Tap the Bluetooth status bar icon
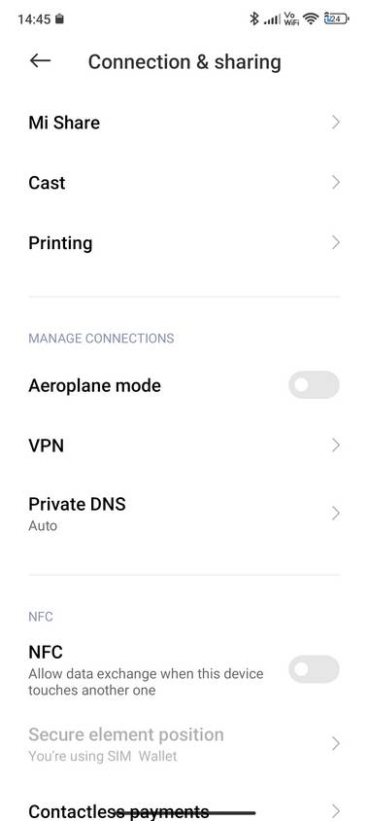 (x=254, y=18)
